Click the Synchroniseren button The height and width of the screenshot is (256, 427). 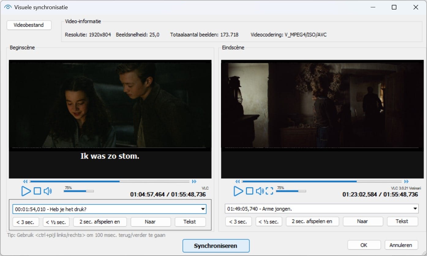coord(216,246)
